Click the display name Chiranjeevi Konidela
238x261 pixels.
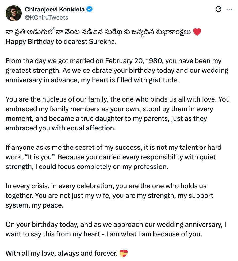[55, 10]
